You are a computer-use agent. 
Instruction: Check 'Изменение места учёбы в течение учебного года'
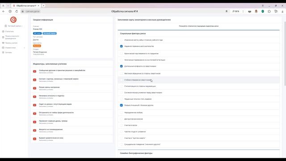[x=121, y=40]
